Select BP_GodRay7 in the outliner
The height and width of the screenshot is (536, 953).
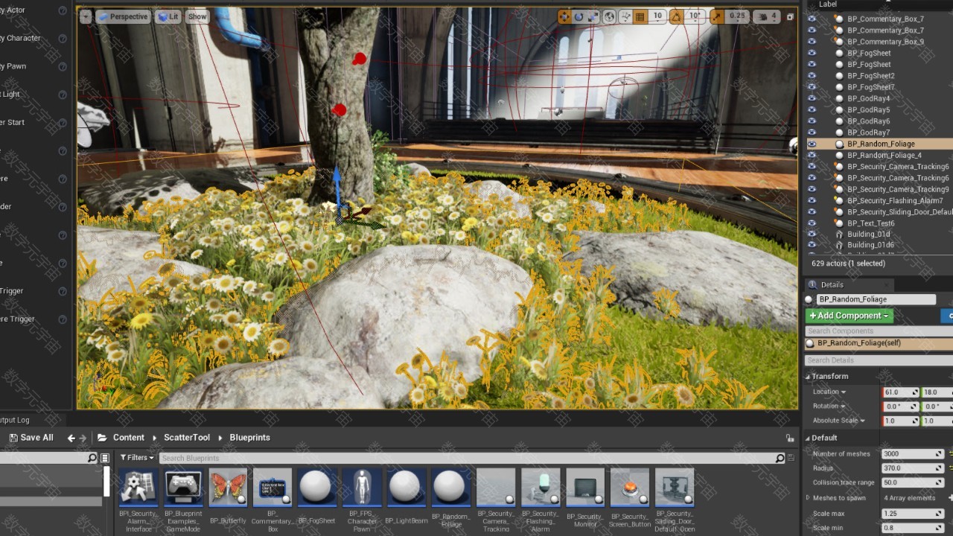tap(868, 133)
